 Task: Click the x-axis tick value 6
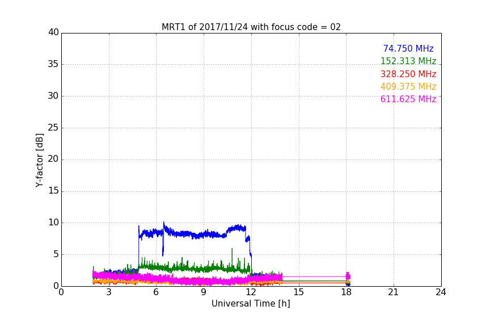(156, 292)
